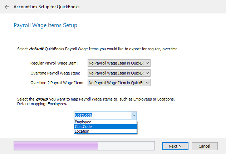
Task: Click the setup progress bar
Action: (84, 146)
